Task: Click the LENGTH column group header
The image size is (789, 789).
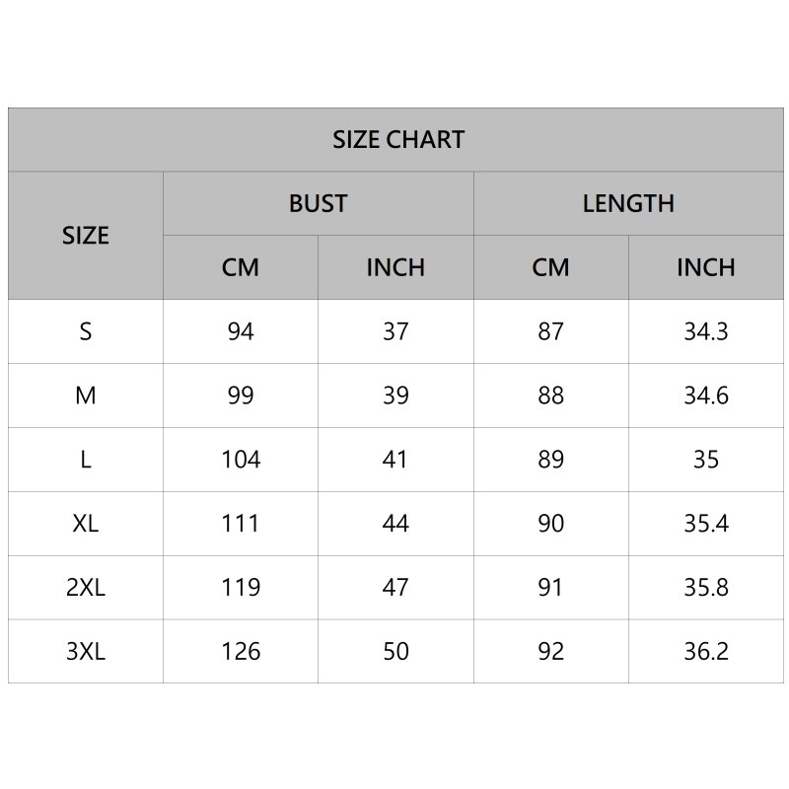Action: click(628, 203)
